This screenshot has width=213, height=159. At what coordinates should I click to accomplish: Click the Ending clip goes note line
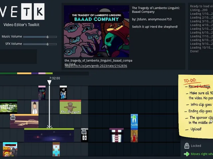[200, 111]
